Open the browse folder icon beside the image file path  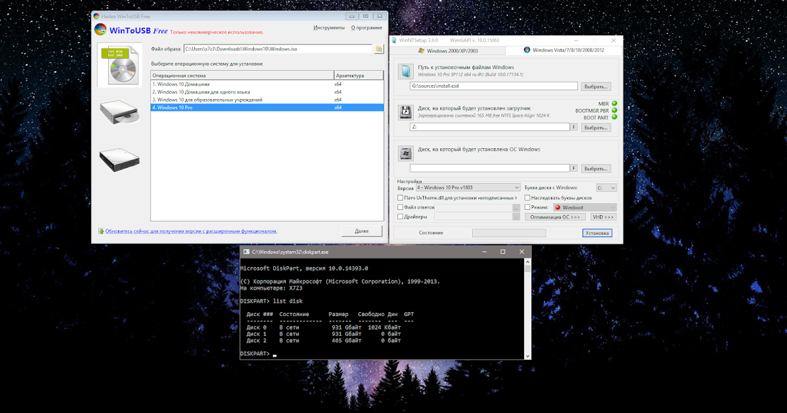tap(378, 49)
